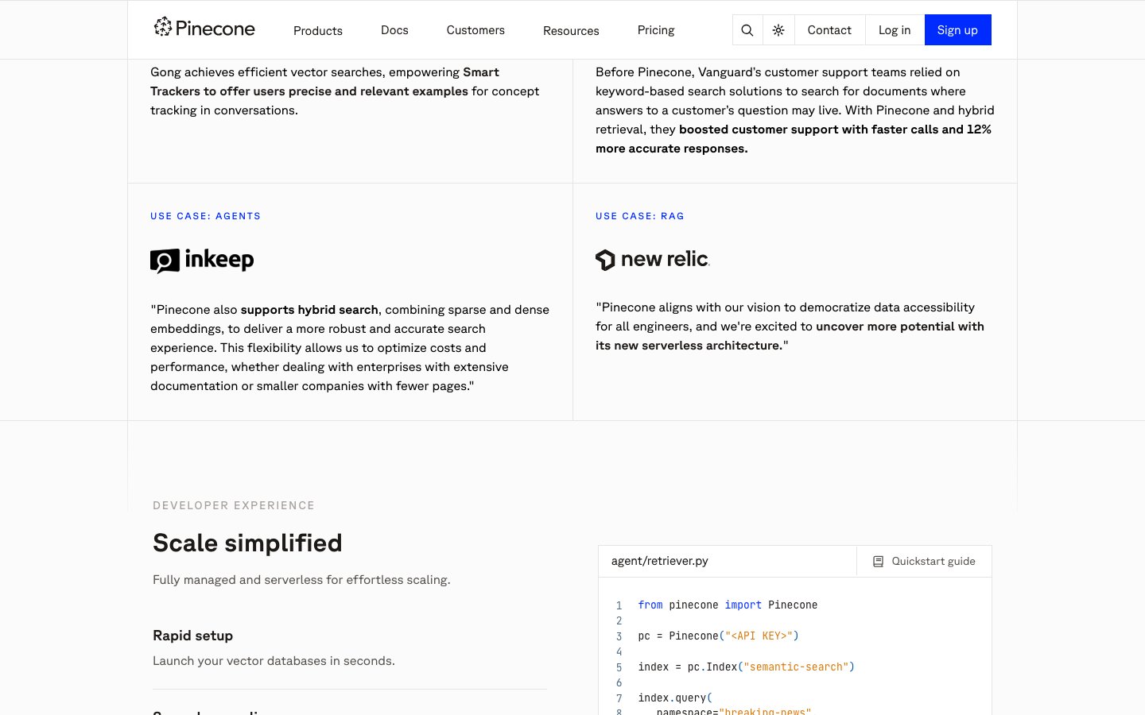The height and width of the screenshot is (715, 1145).
Task: Open the Quickstart guide link
Action: coord(933,562)
